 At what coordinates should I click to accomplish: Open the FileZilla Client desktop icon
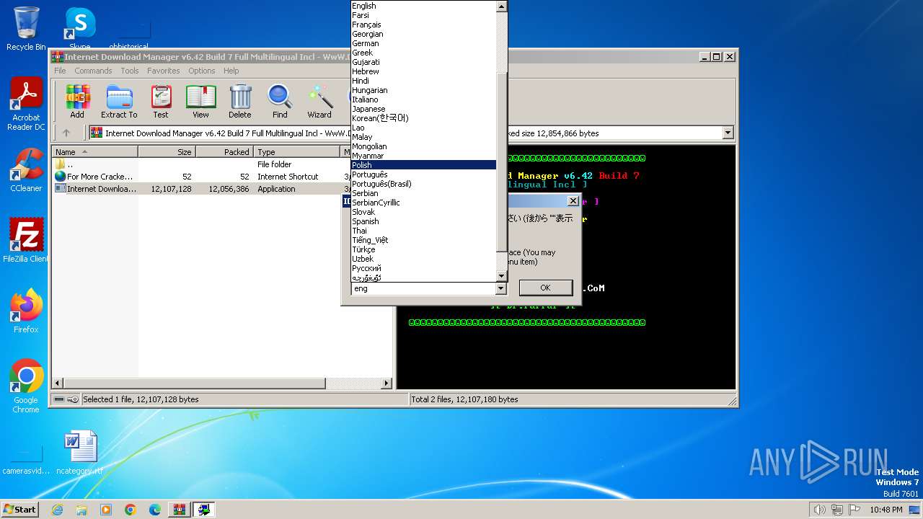coord(26,241)
